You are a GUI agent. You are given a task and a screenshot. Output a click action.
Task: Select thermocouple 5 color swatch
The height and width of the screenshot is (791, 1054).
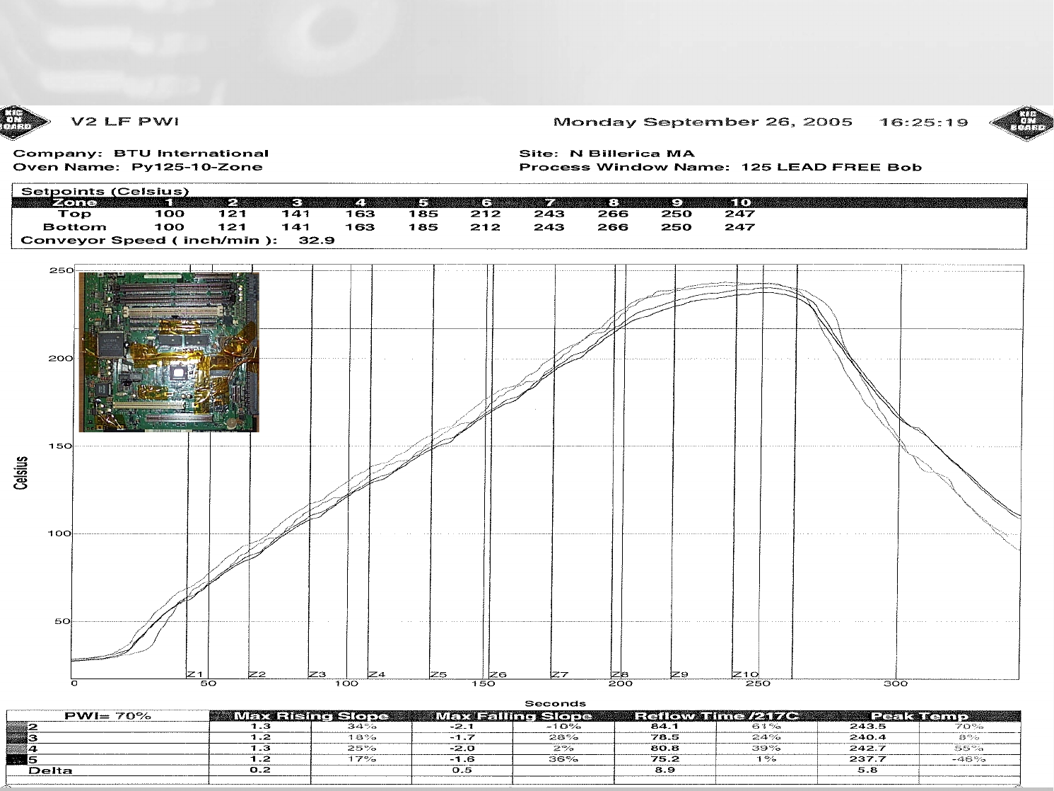[x=17, y=759]
